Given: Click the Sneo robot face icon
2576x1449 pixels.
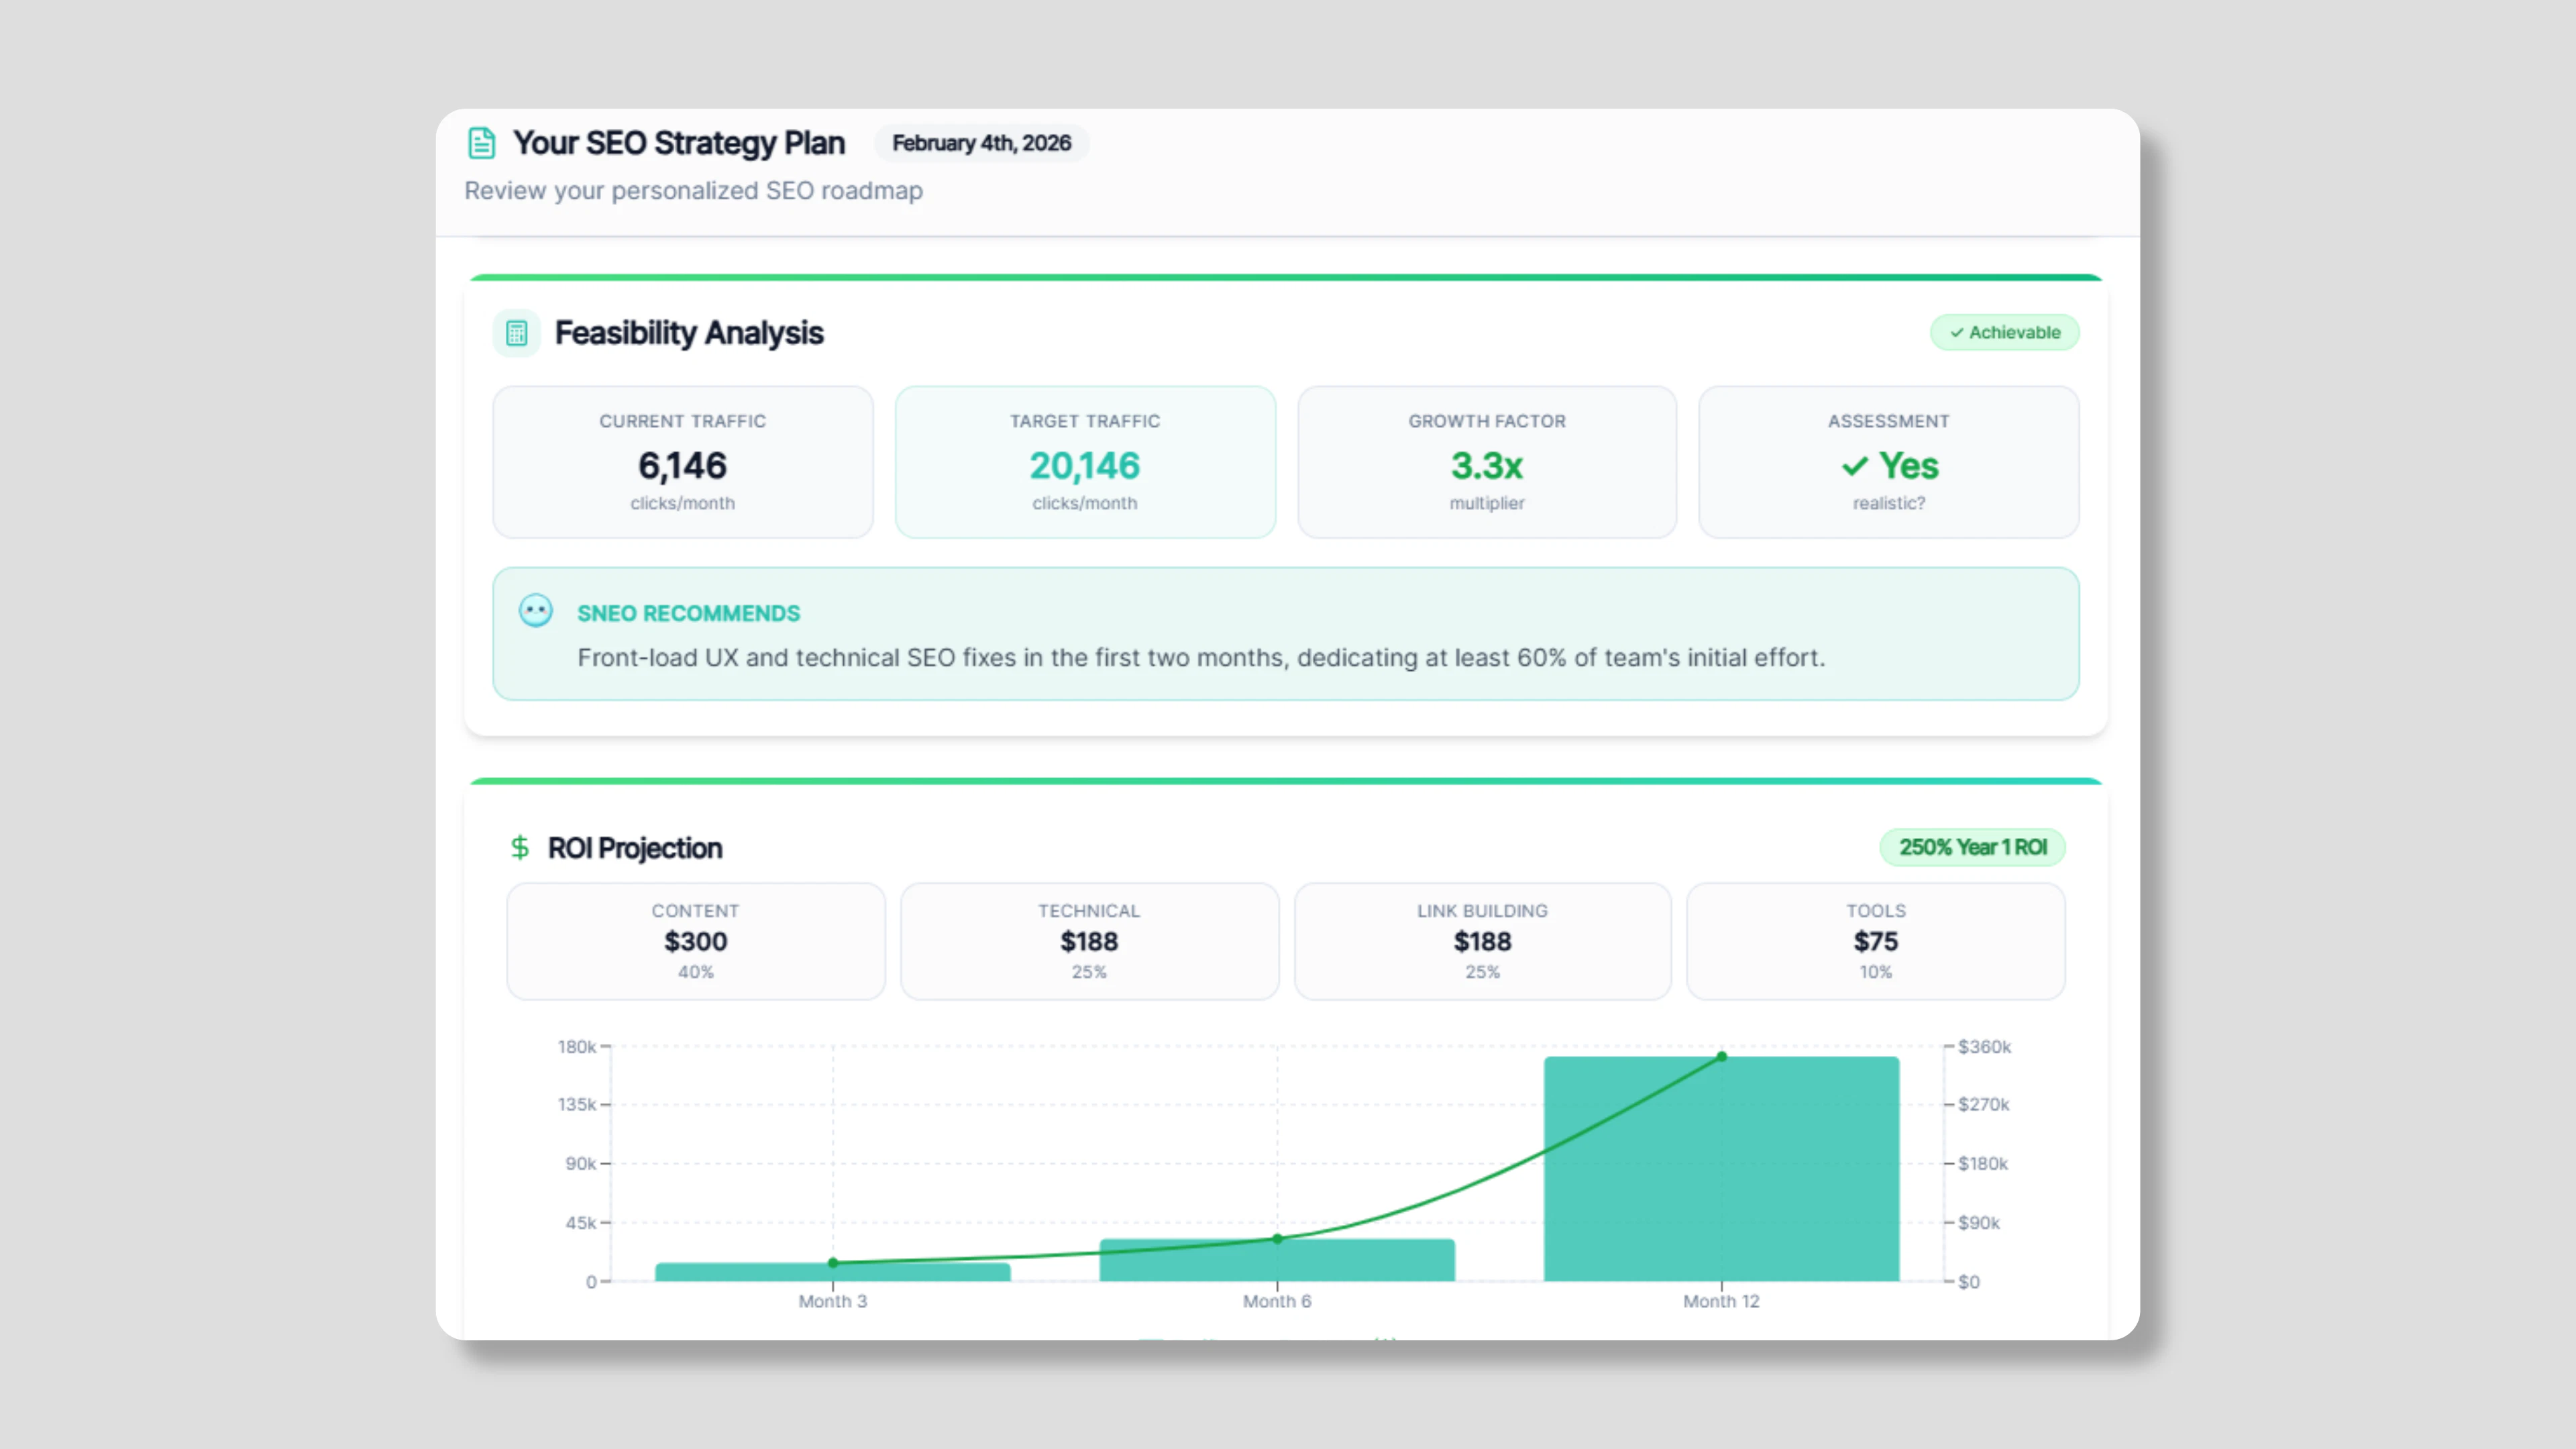Looking at the screenshot, I should click(535, 610).
